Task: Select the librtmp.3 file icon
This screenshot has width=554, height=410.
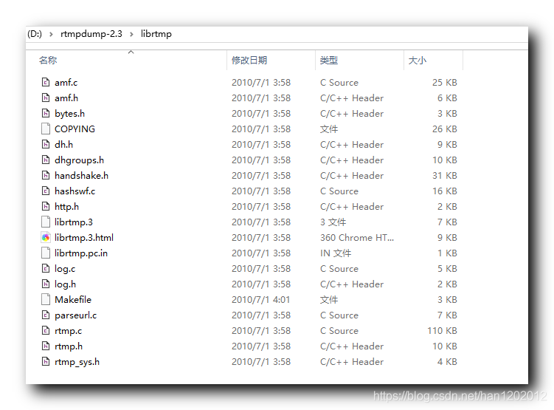Action: pyautogui.click(x=46, y=222)
